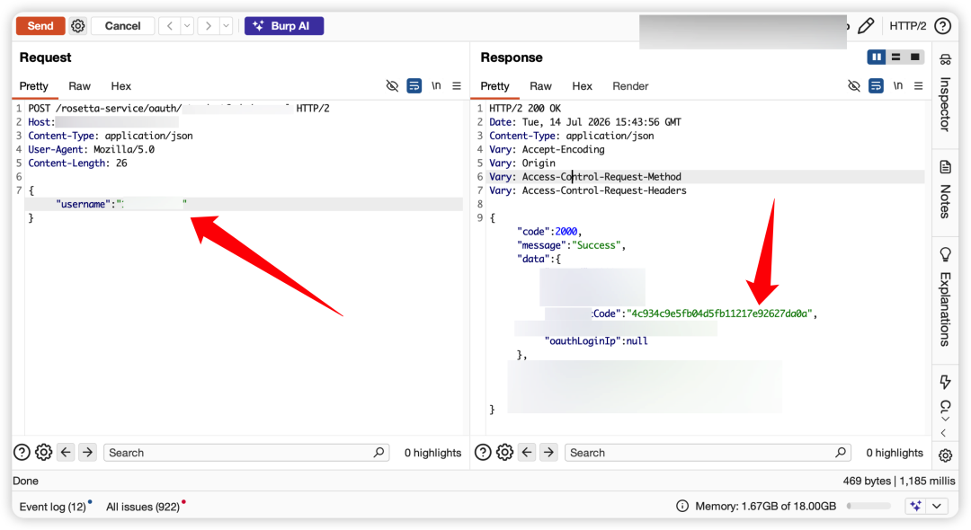Switch the Request view to the Hex tab
This screenshot has width=971, height=530.
pos(120,86)
